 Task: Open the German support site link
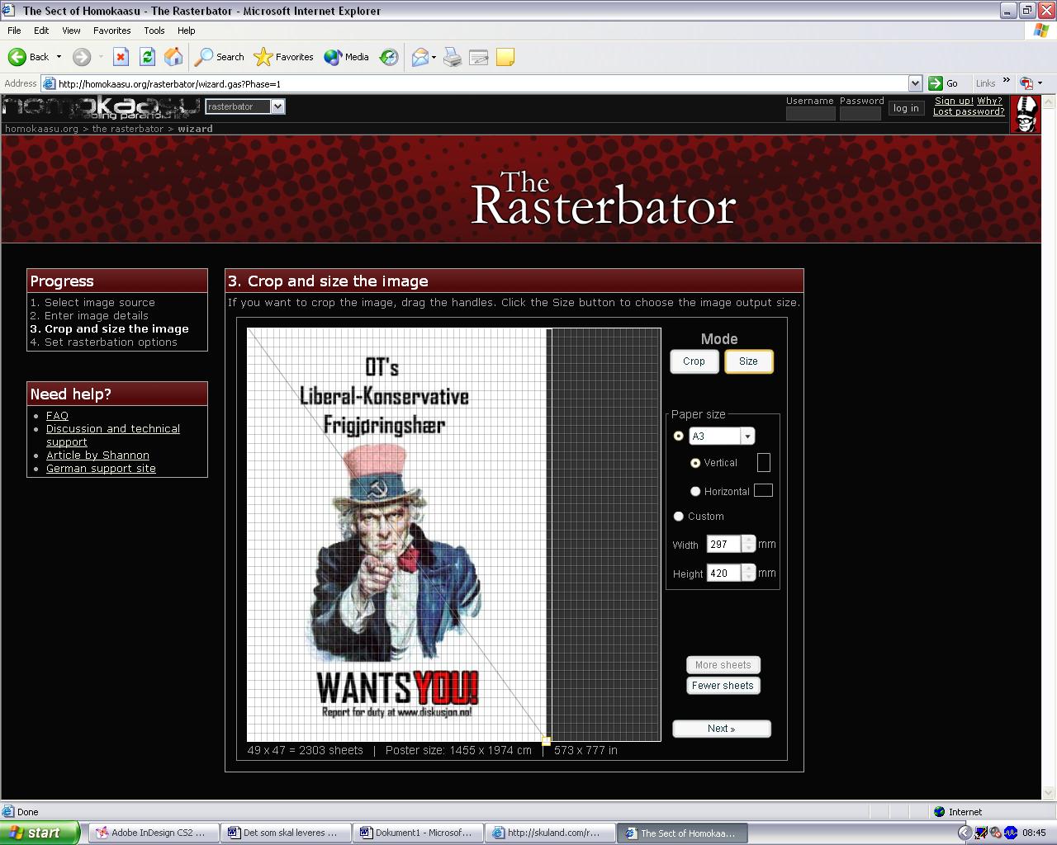coord(101,469)
